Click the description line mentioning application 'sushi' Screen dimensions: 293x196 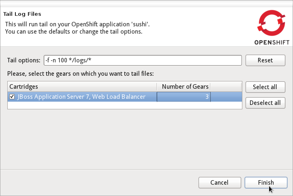click(77, 24)
